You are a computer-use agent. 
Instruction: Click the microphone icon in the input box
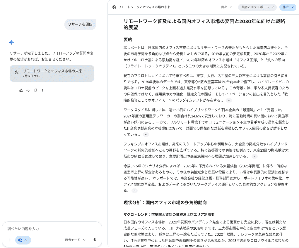pos(95,240)
